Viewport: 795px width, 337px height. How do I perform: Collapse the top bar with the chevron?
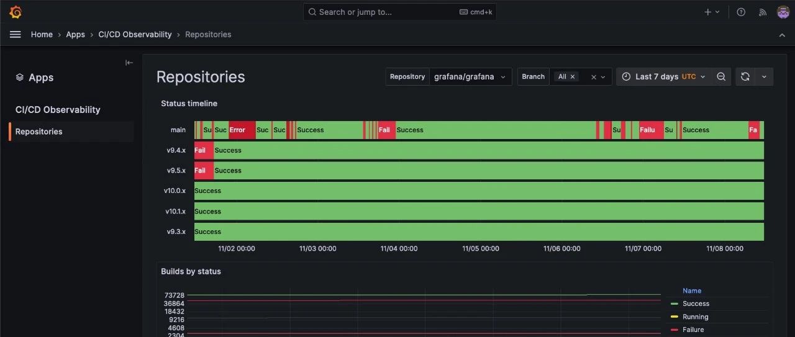782,35
